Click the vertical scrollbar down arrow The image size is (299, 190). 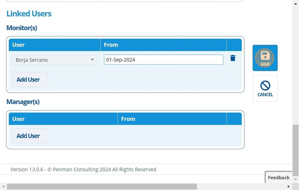(296, 180)
